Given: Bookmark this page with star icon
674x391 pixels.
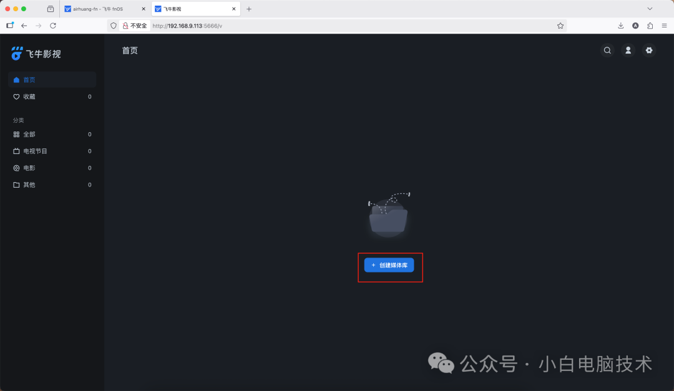Looking at the screenshot, I should coord(560,26).
